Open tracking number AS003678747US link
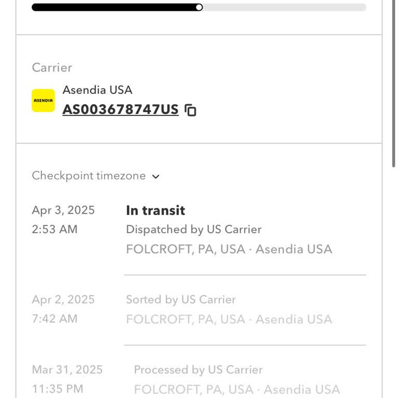Viewport: 398px width, 398px height. [x=120, y=110]
